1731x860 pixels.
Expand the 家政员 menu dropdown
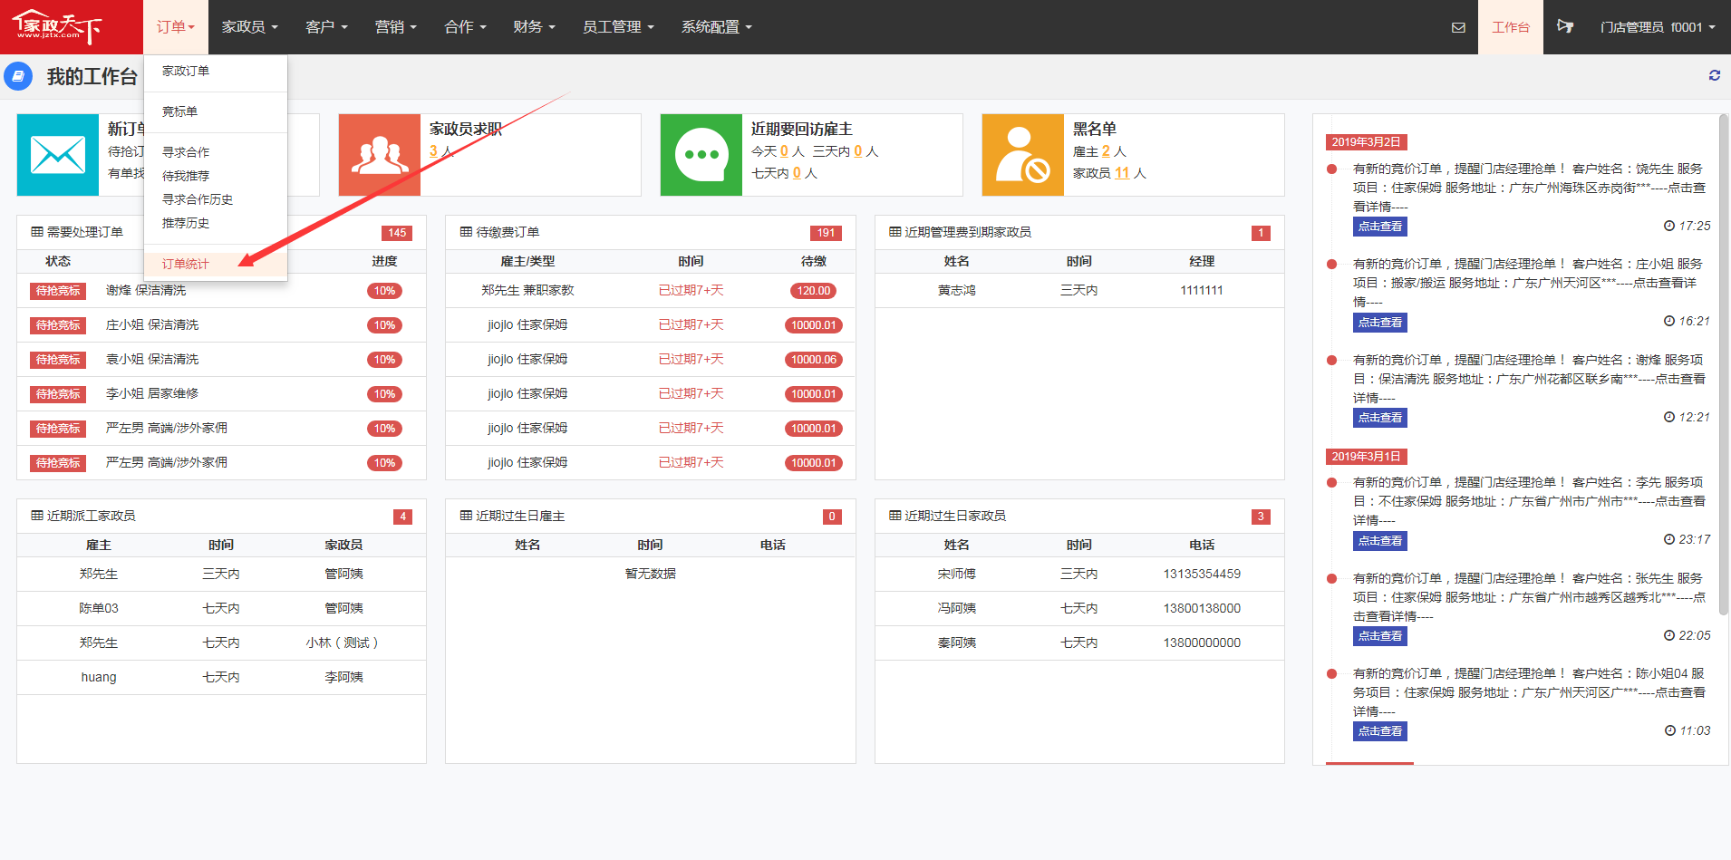(249, 27)
